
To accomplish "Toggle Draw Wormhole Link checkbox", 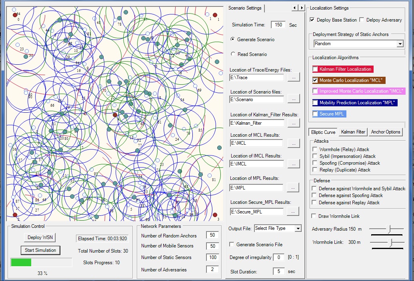I will click(314, 216).
